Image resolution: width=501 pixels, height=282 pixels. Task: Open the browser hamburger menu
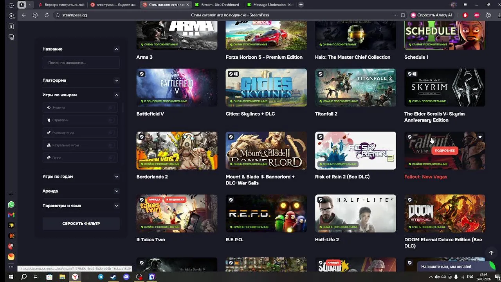tap(465, 5)
